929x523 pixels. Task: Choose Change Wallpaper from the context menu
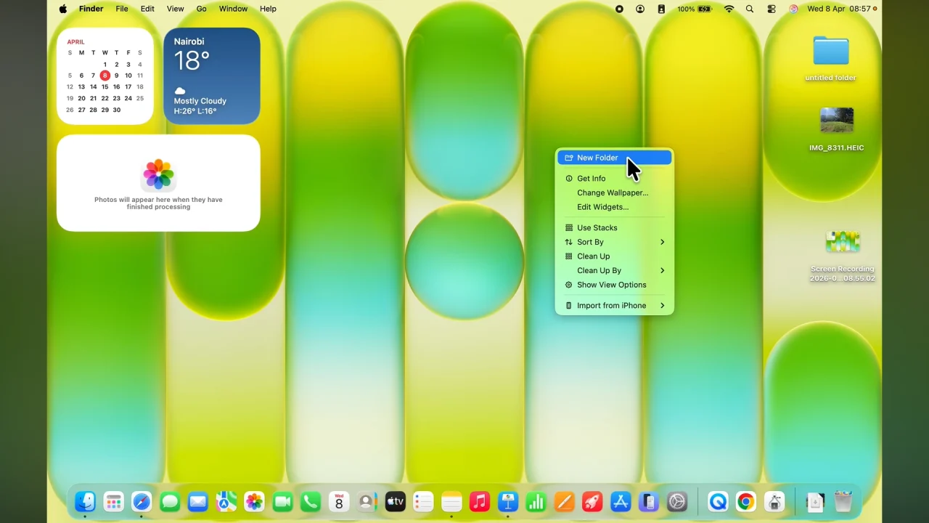[612, 192]
